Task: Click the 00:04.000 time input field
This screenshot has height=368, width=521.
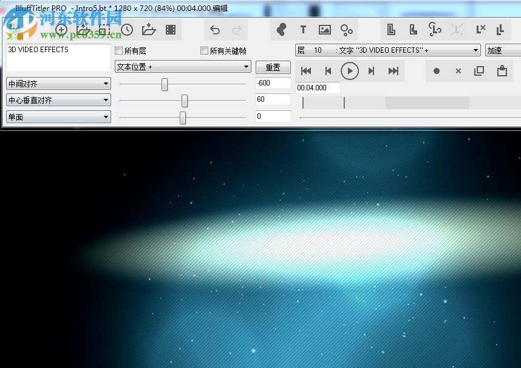Action: (x=318, y=88)
